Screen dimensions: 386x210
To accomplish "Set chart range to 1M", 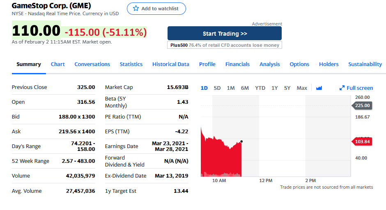I will point(231,88).
